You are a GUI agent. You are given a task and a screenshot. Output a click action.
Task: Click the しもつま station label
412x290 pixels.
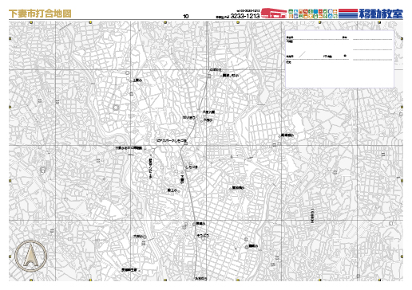coord(192,167)
